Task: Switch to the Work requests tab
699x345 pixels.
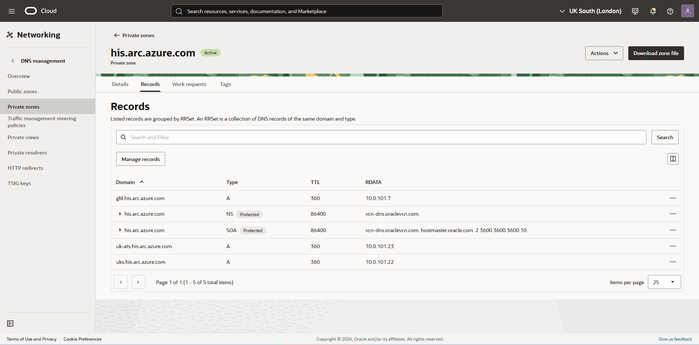Action: pos(189,84)
